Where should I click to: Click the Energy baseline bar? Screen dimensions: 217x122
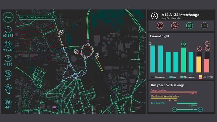tap(174, 92)
